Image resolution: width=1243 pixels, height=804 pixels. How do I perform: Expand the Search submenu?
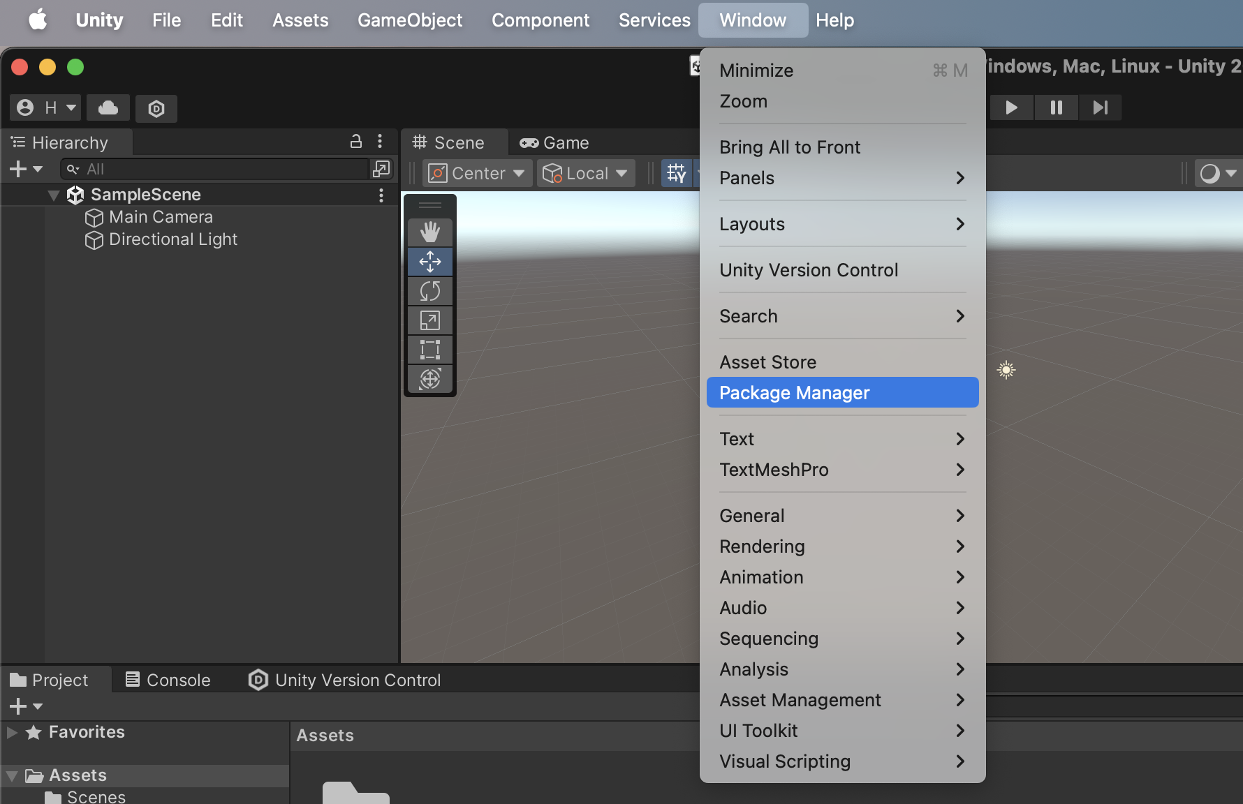843,316
